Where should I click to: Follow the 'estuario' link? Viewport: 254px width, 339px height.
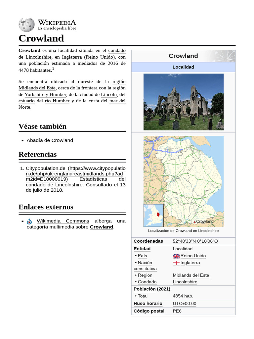click(x=26, y=101)
